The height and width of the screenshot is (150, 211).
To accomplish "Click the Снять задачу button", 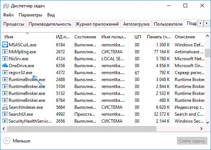I will [192, 141].
